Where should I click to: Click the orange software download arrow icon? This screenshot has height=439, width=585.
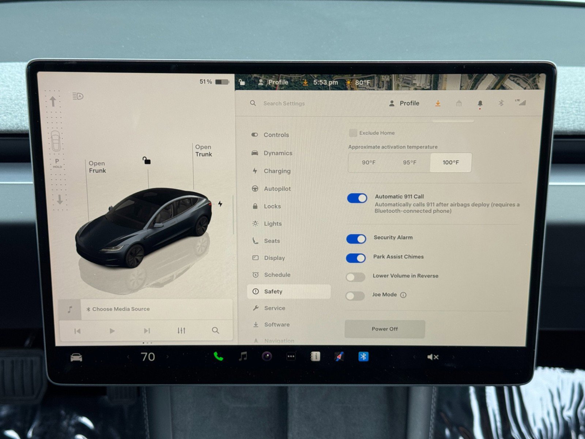(438, 104)
